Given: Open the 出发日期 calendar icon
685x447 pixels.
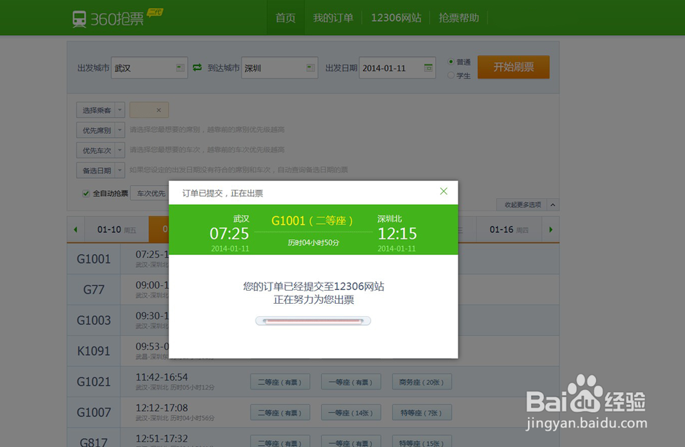Looking at the screenshot, I should point(428,68).
